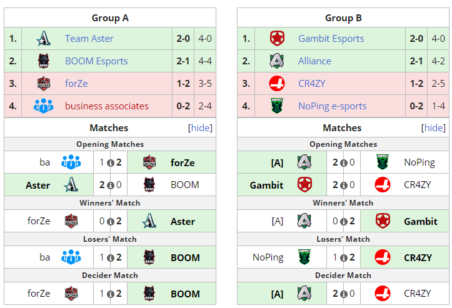Open info icon for ba vs forZe opening match
This screenshot has width=452, height=308.
point(110,163)
